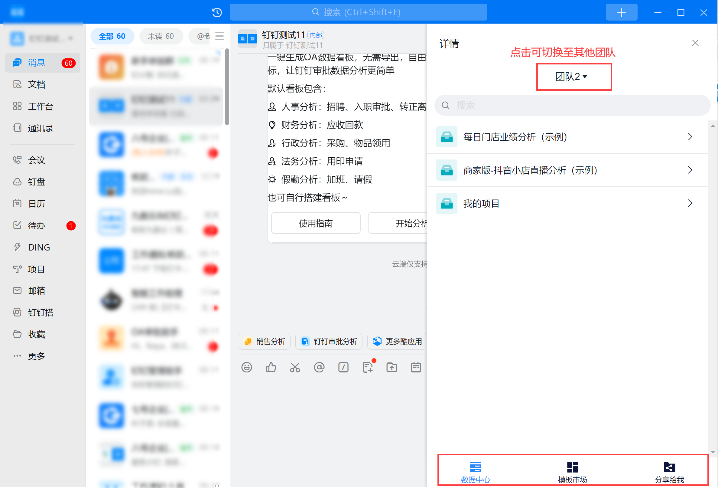Click the 钉钉审批分析 quick action button
The image size is (718, 488).
click(329, 341)
